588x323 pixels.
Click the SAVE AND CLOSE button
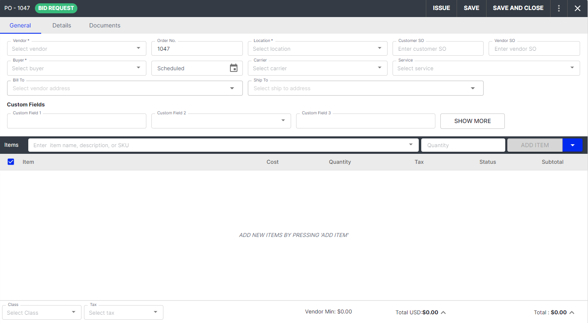tap(518, 8)
